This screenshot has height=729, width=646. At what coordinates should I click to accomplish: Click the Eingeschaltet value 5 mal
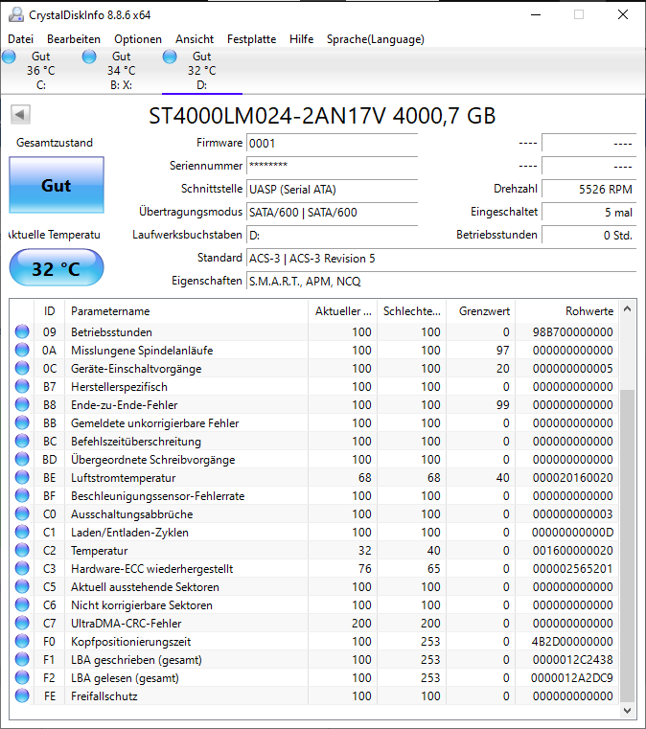point(588,213)
